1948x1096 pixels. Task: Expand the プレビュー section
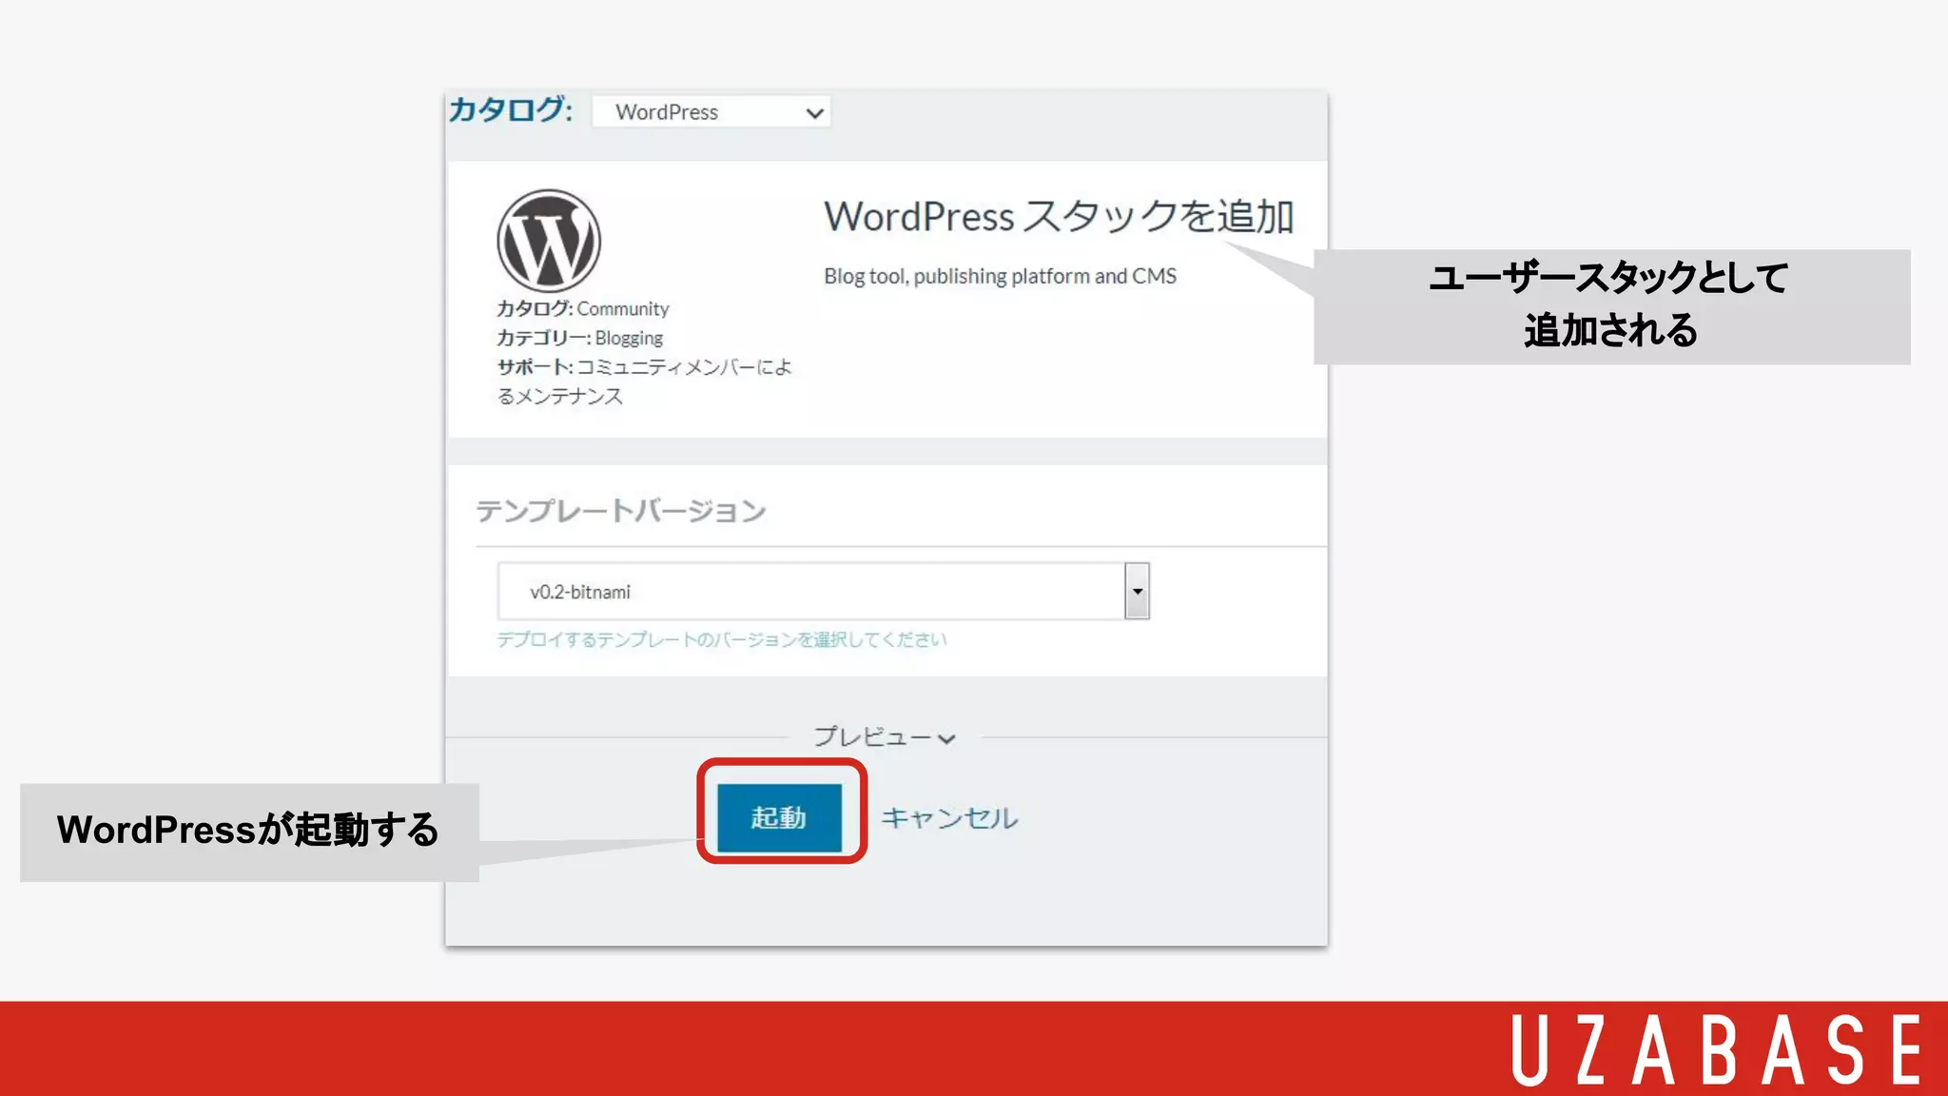coord(885,737)
